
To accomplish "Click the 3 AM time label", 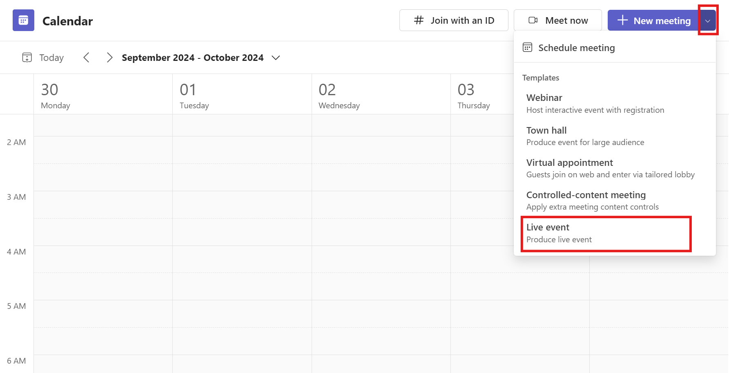I will click(16, 197).
